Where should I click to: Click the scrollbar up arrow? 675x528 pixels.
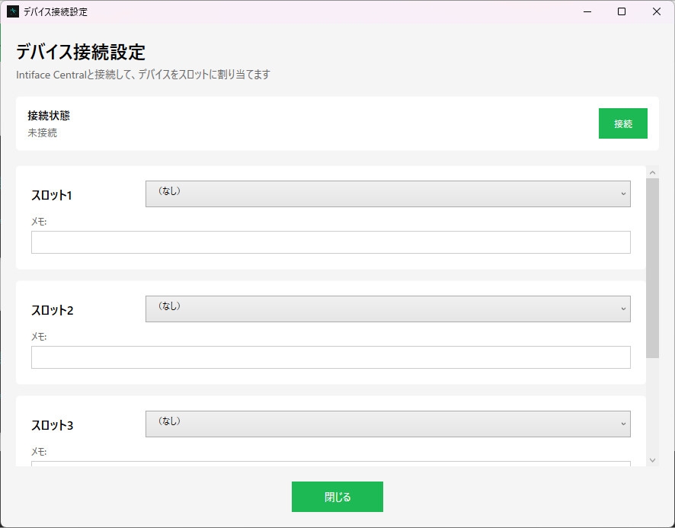point(652,173)
